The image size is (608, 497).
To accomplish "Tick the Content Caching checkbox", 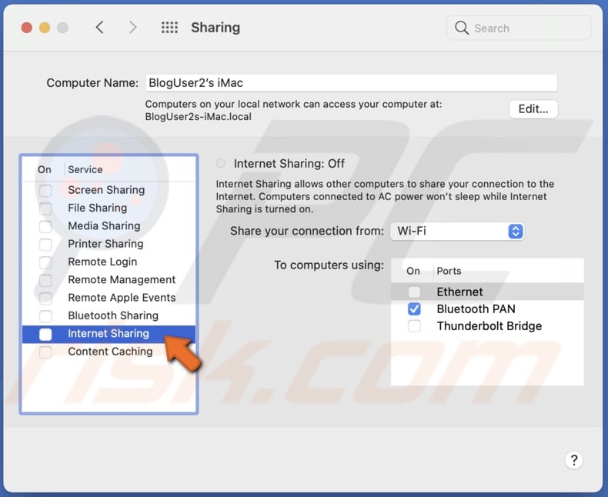I will point(45,352).
